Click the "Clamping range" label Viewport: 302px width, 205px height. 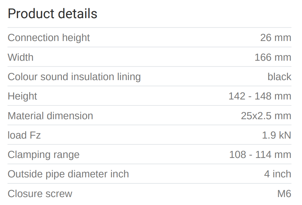coord(44,154)
